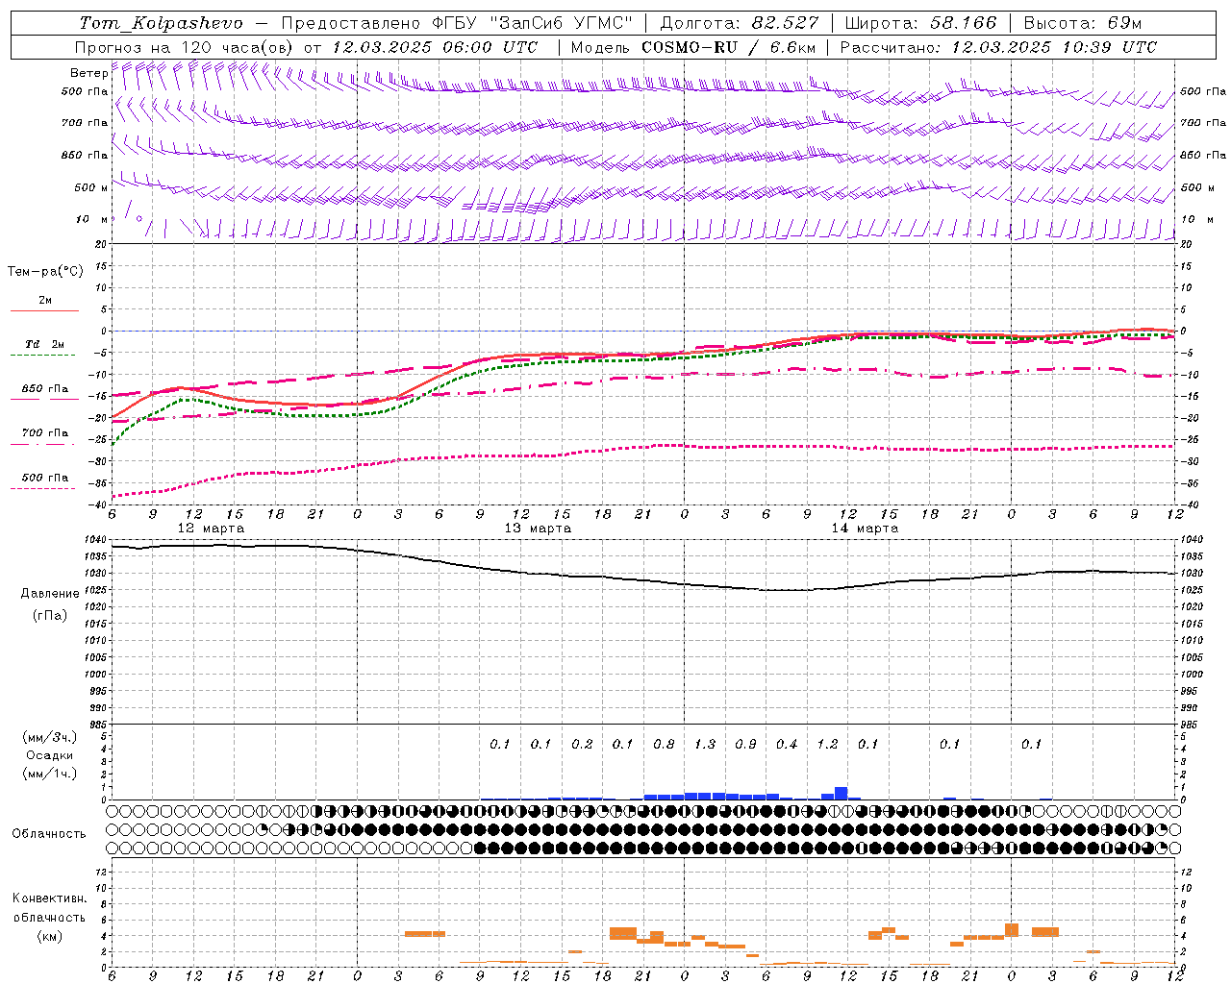Viewport: 1231px width, 984px height.
Task: Select the latitude value 58.166
Action: coord(964,23)
